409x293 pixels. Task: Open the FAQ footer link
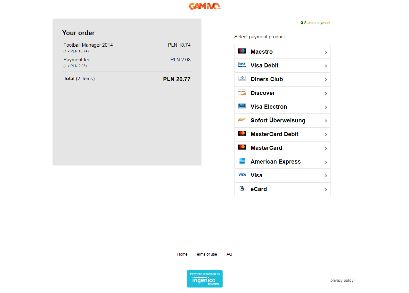[x=228, y=254]
